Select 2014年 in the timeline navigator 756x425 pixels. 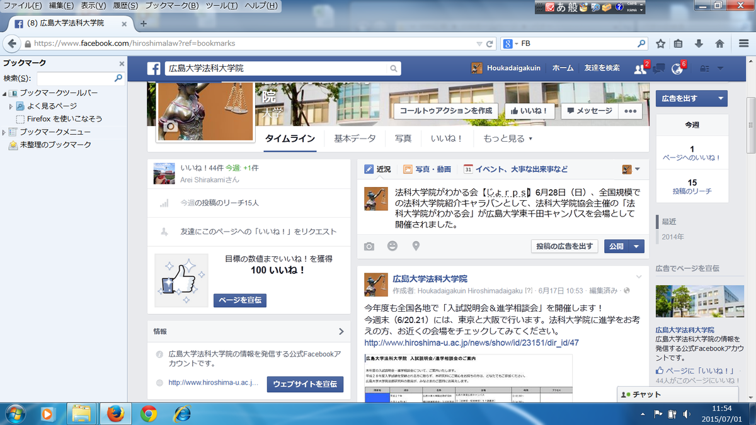click(672, 237)
